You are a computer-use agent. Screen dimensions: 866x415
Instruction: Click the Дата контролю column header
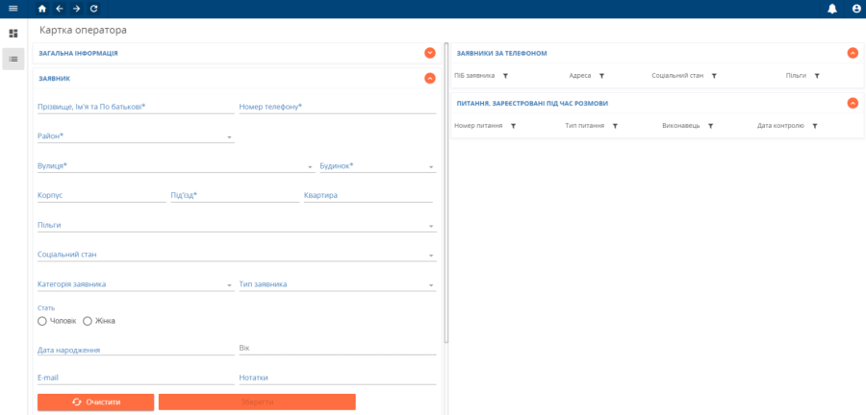(780, 126)
